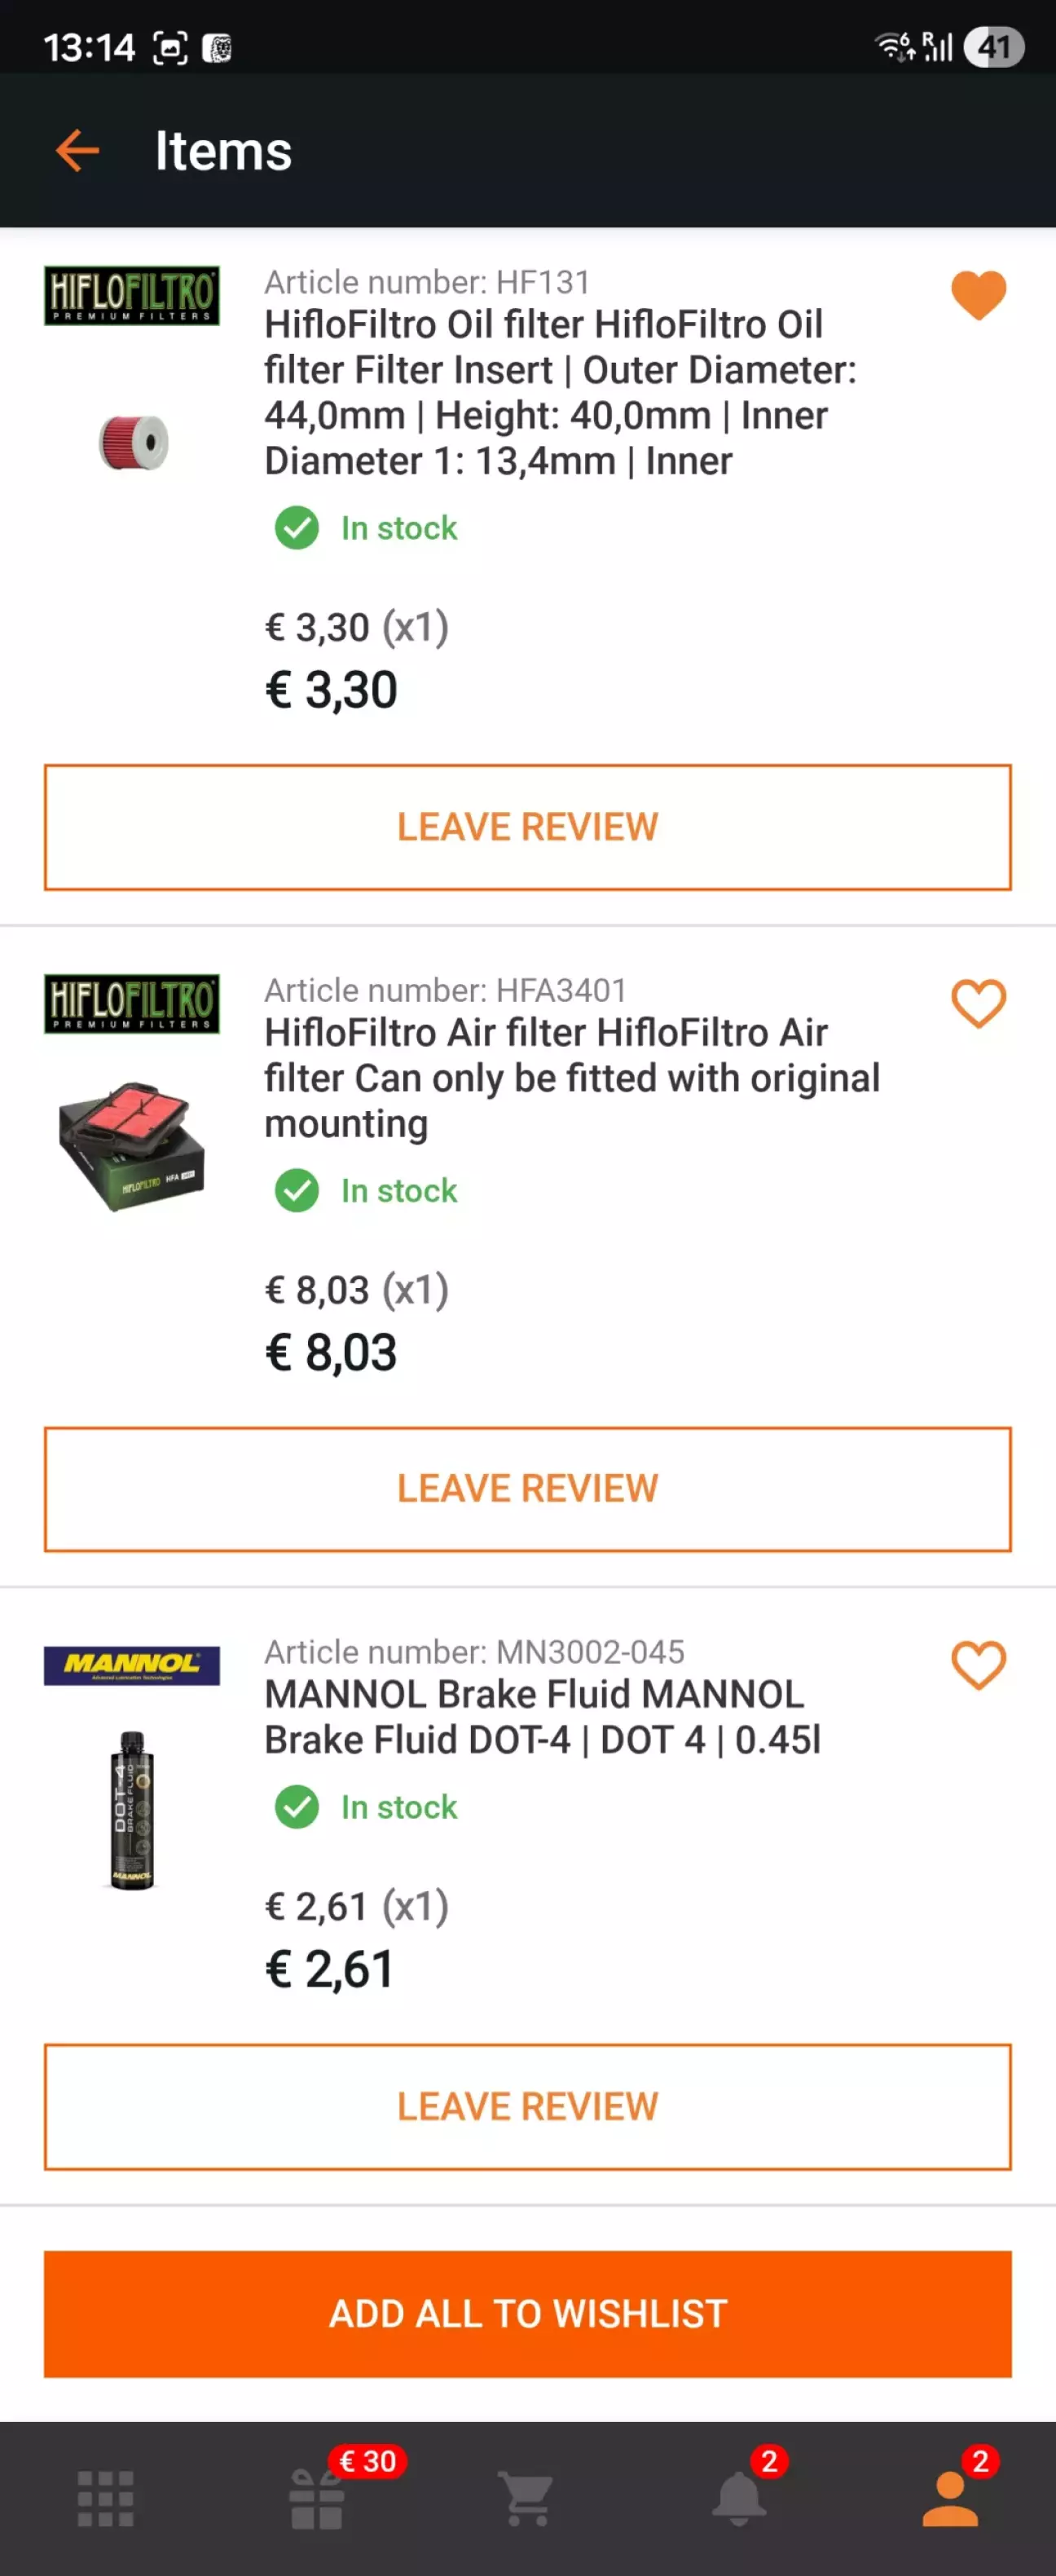Unfavorite the HF131 oil filter heart
This screenshot has width=1056, height=2576.
tap(977, 295)
